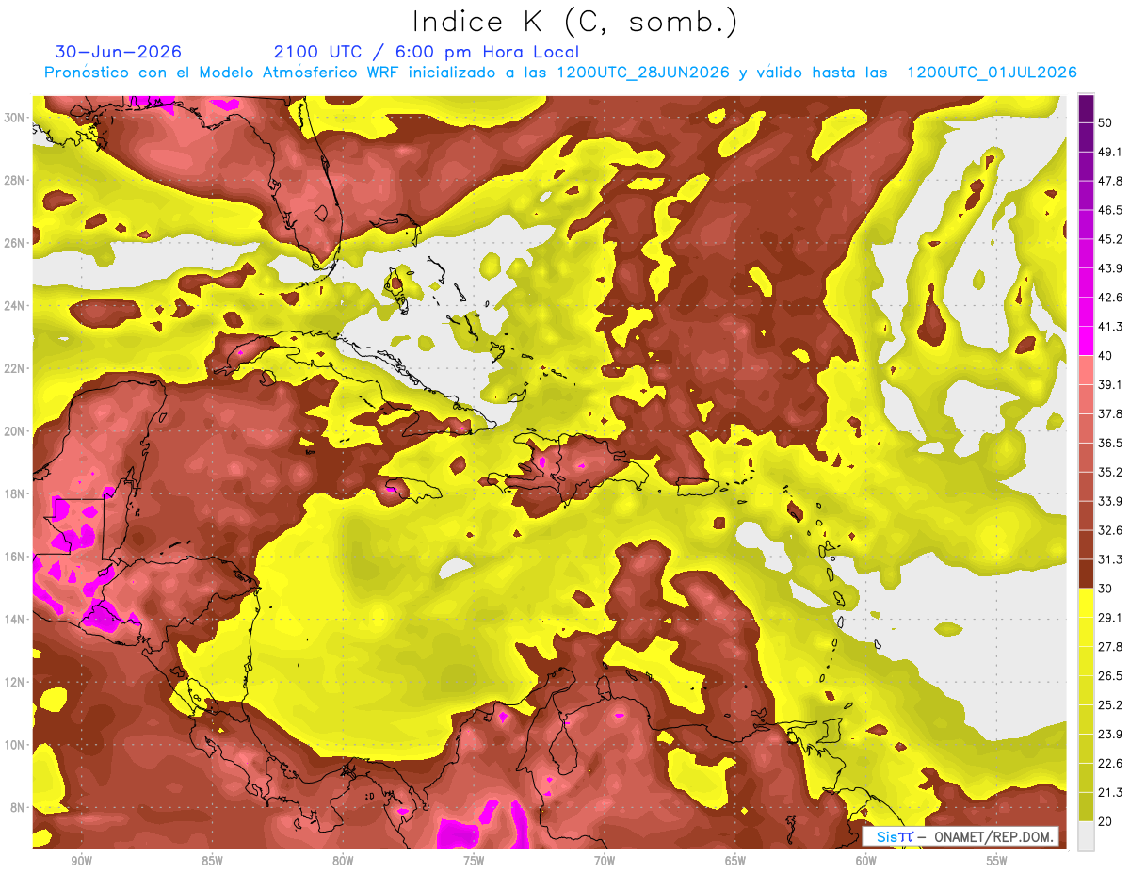Screen dimensions: 1130x873
Task: Click the dark brown colorbar segment between 30 and 31.3
Action: pyautogui.click(x=1086, y=574)
